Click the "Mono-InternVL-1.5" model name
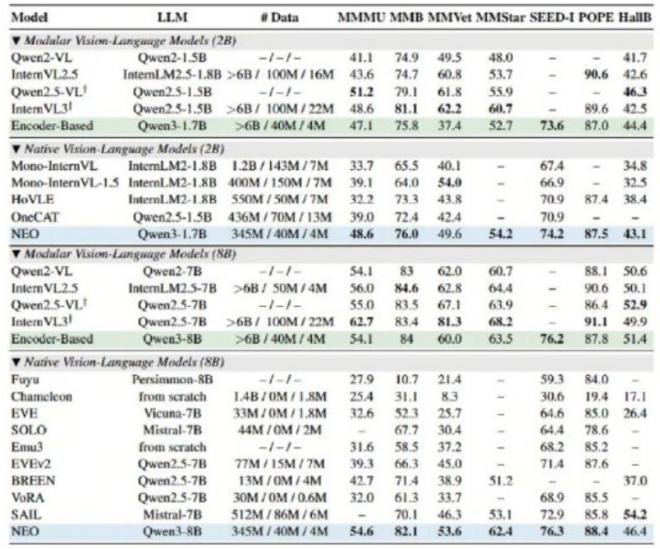The image size is (660, 549). pos(65,183)
